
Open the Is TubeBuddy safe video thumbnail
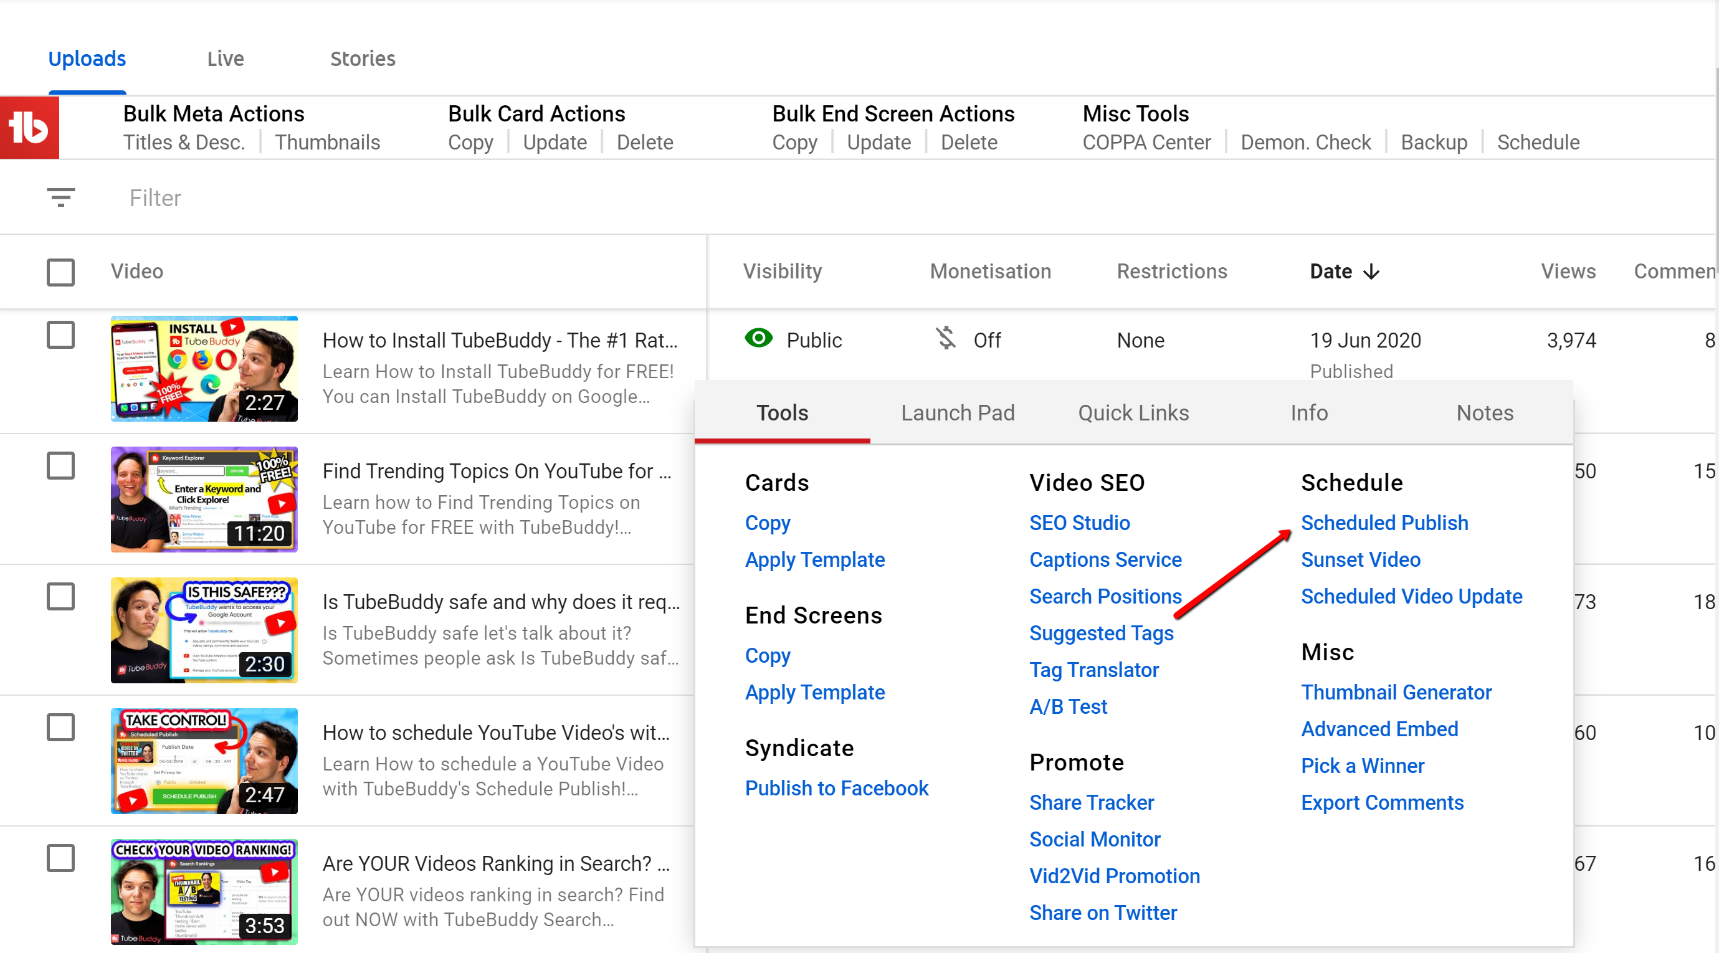coord(204,630)
